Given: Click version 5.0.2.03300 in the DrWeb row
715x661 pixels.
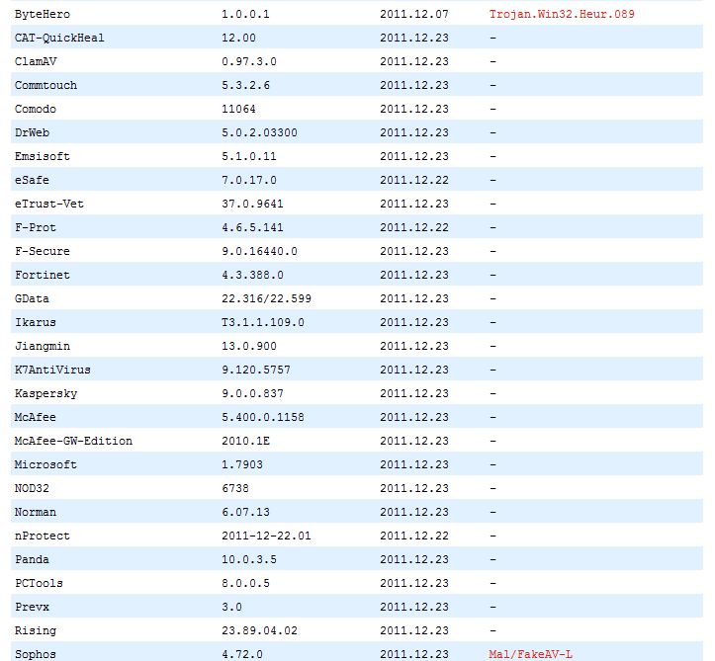Looking at the screenshot, I should (259, 132).
